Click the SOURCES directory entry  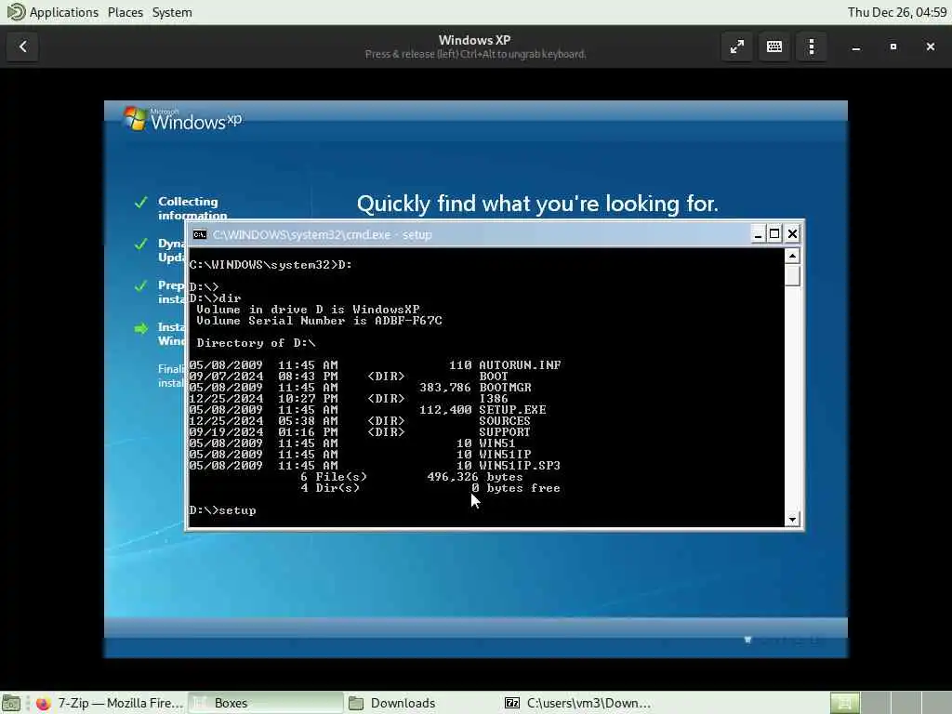[x=505, y=421]
